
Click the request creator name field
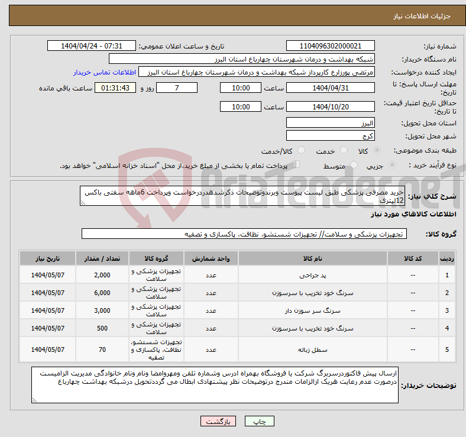coord(257,72)
